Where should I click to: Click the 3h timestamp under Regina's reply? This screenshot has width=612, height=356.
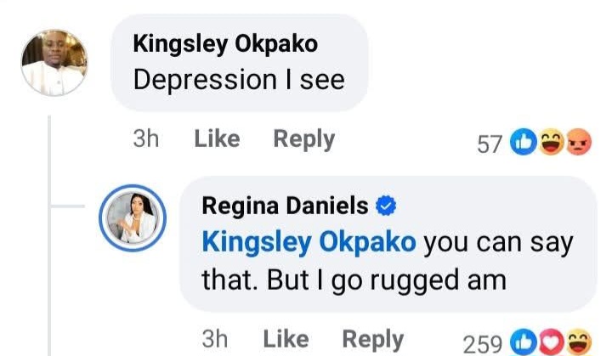[215, 340]
